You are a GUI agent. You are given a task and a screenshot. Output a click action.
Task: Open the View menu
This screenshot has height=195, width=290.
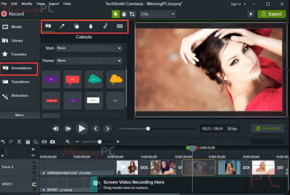click(40, 4)
